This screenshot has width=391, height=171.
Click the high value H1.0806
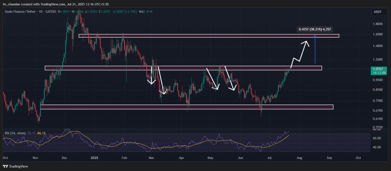point(77,12)
